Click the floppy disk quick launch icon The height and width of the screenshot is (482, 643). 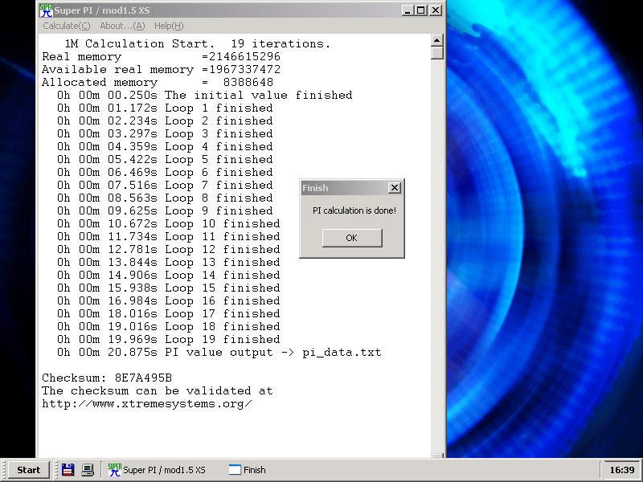pos(68,470)
